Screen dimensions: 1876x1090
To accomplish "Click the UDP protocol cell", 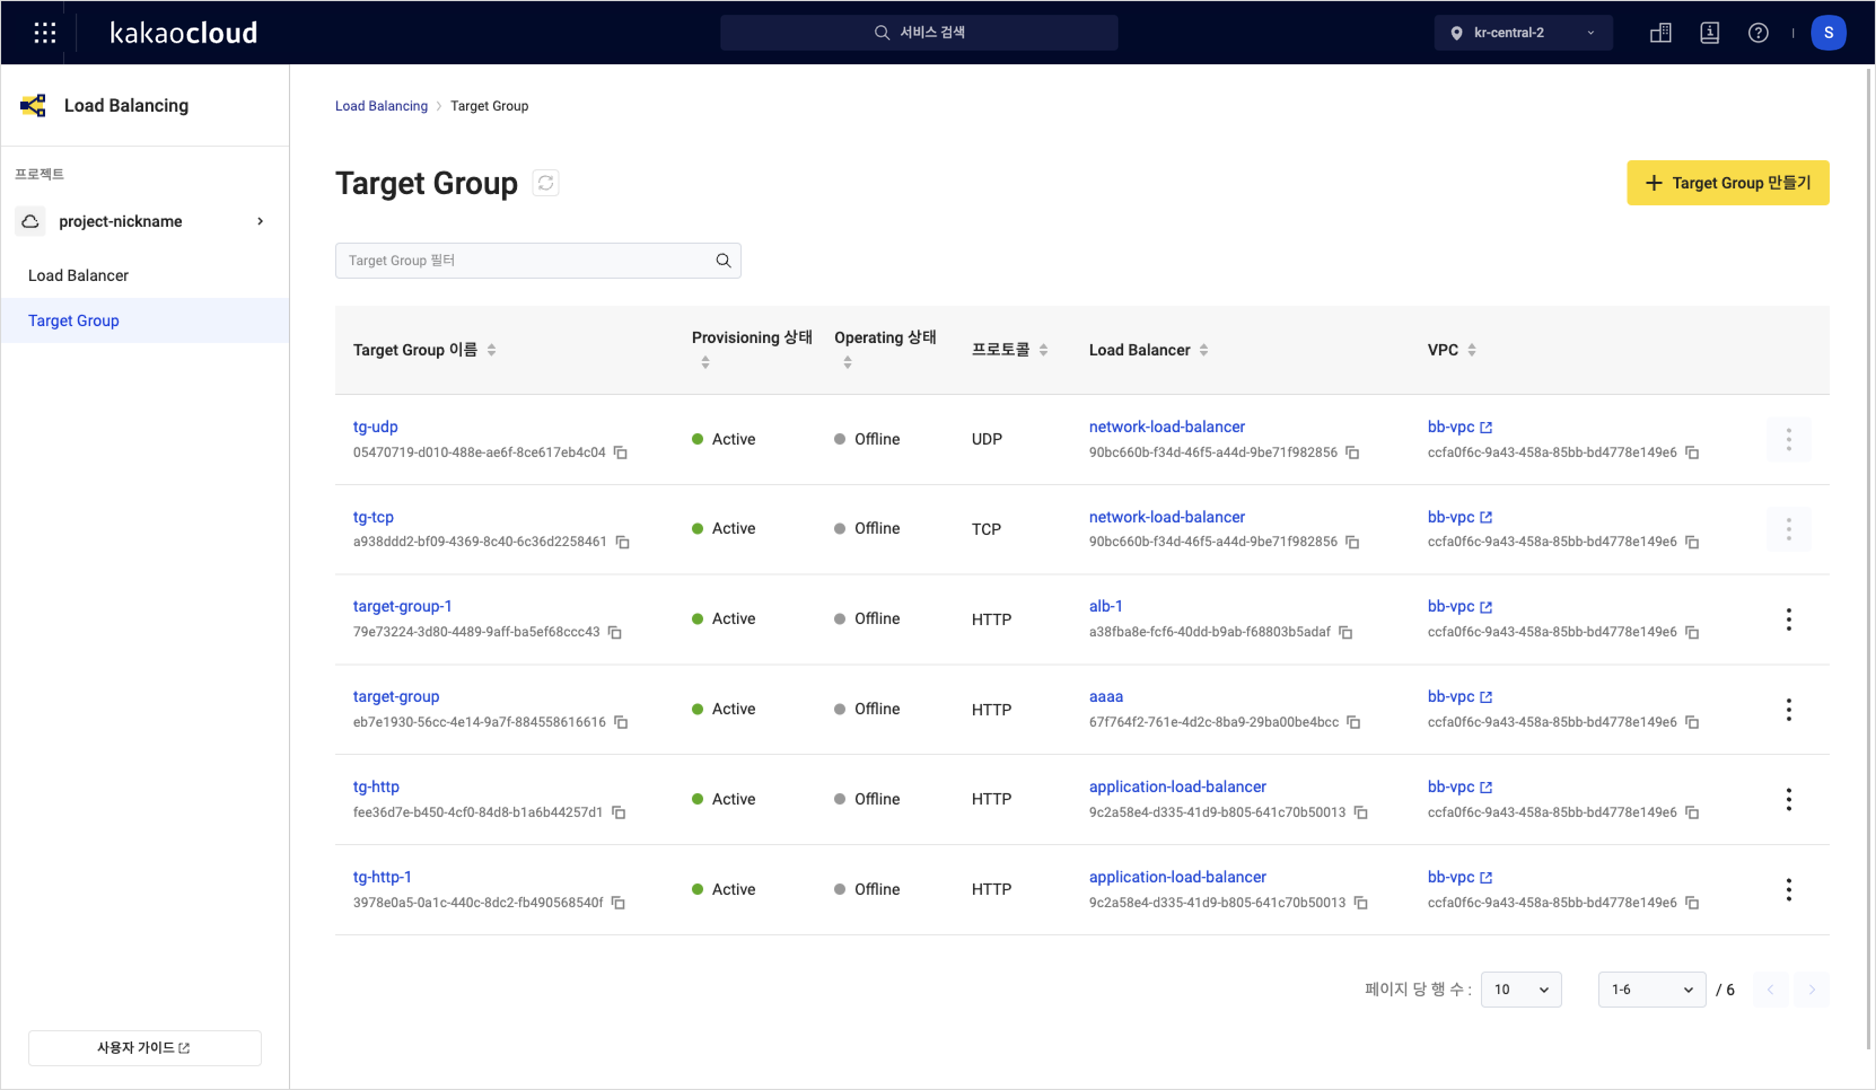I will (987, 439).
